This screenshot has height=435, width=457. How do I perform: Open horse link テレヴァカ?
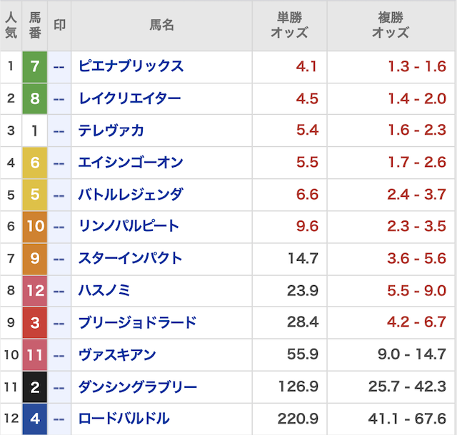pyautogui.click(x=111, y=130)
